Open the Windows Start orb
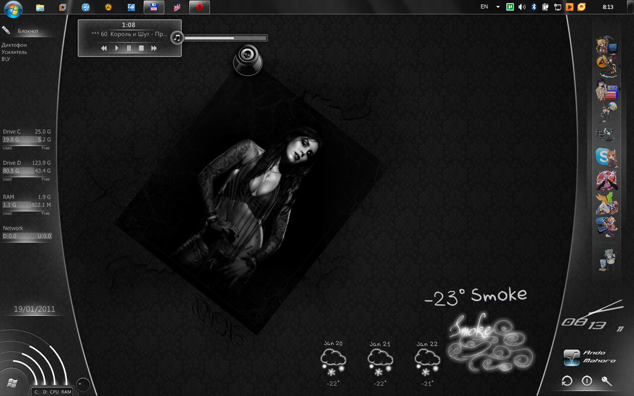The height and width of the screenshot is (396, 634). coord(13,8)
